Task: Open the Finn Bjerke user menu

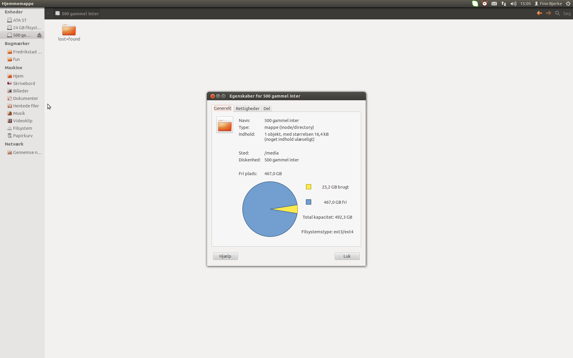Action: pos(548,4)
